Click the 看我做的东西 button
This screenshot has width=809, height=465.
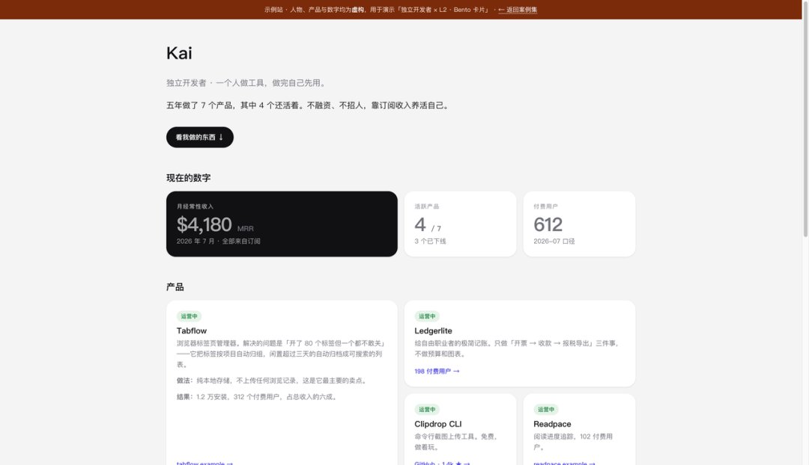coord(200,137)
